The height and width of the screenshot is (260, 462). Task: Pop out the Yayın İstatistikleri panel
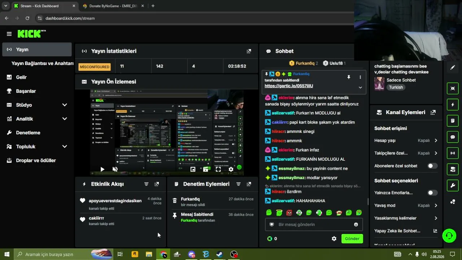click(x=249, y=51)
